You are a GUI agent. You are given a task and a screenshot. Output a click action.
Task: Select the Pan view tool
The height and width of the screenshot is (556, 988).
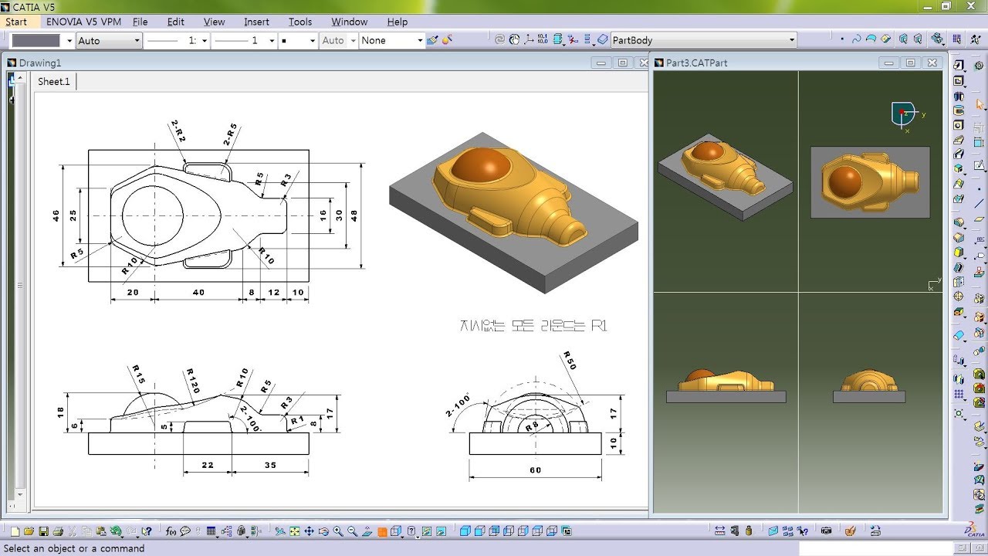click(x=309, y=531)
